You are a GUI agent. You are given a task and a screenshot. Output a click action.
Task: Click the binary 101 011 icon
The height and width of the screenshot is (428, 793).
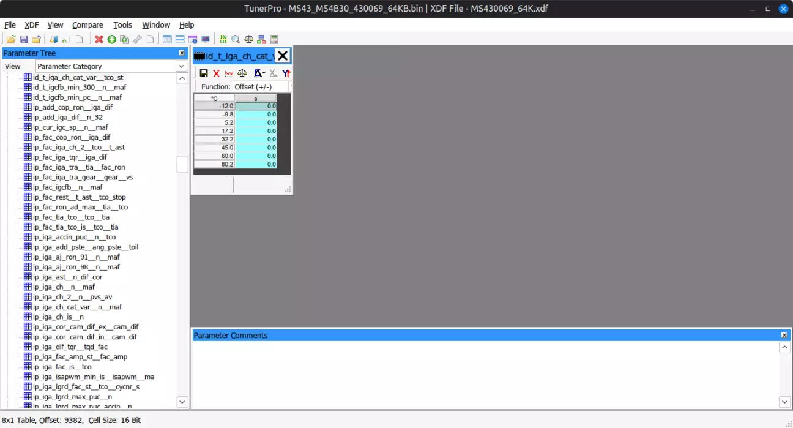tap(223, 40)
